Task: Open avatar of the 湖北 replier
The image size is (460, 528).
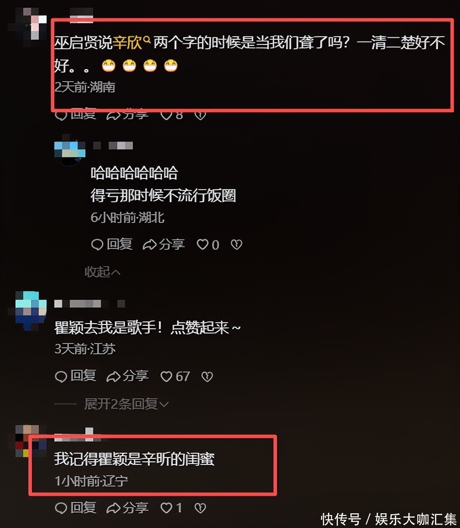Action: coord(69,152)
